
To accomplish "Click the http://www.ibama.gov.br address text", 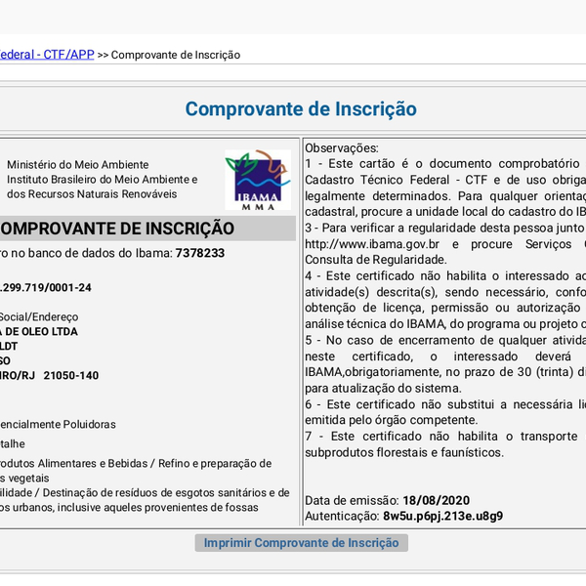I will [x=372, y=244].
